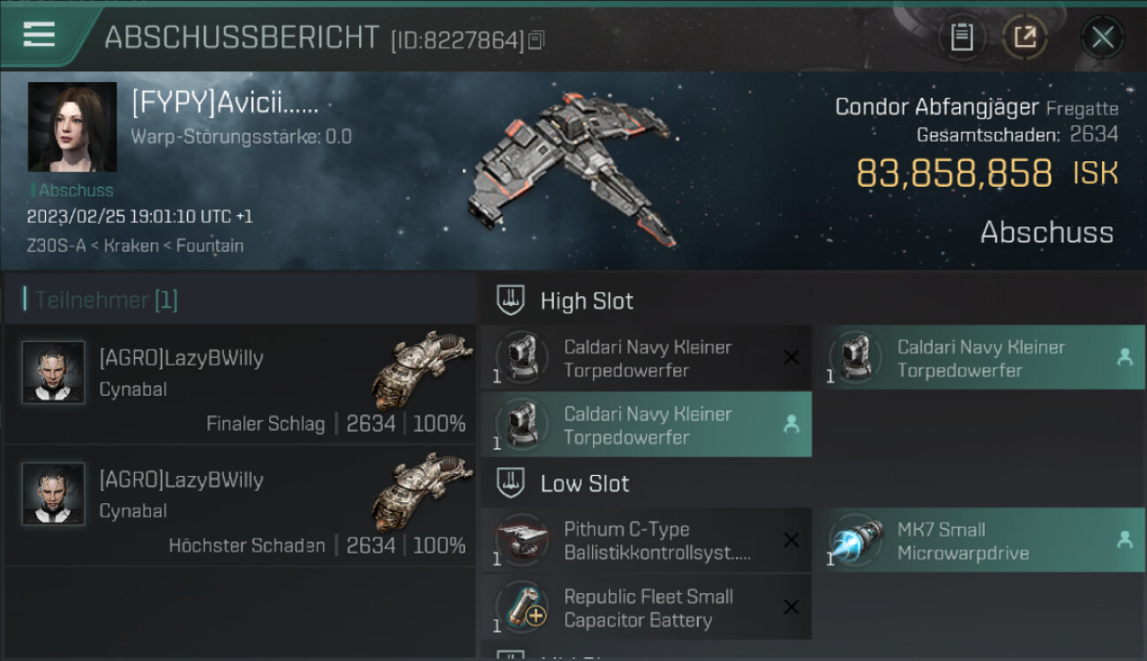This screenshot has height=661, width=1147.
Task: Click the person icon on the highlighted left-column Torpedowerfer
Action: pyautogui.click(x=791, y=425)
